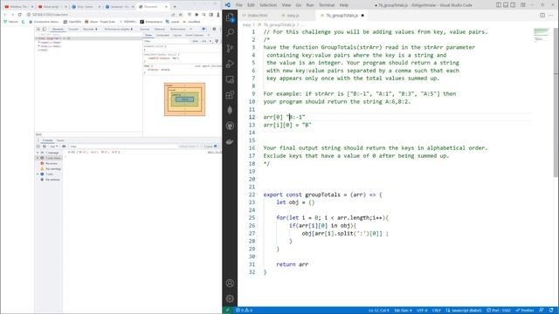Open the Manage gear in VS Code
The height and width of the screenshot is (314, 559).
coord(230,298)
